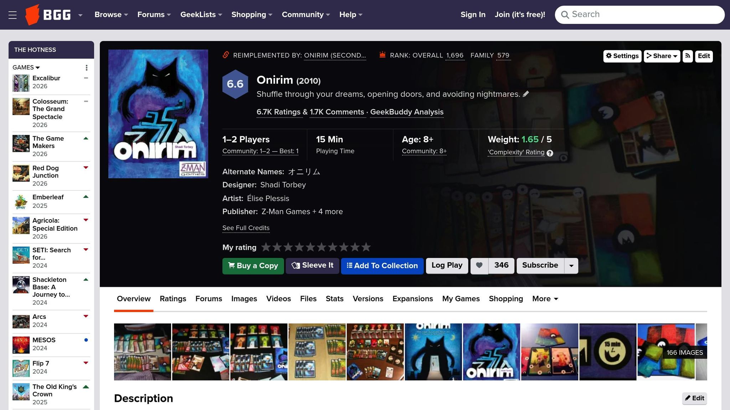
Task: Open the Settings button
Action: [x=622, y=56]
